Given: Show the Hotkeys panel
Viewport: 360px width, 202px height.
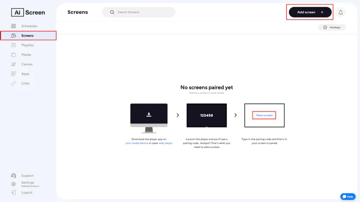Looking at the screenshot, I should [x=332, y=27].
